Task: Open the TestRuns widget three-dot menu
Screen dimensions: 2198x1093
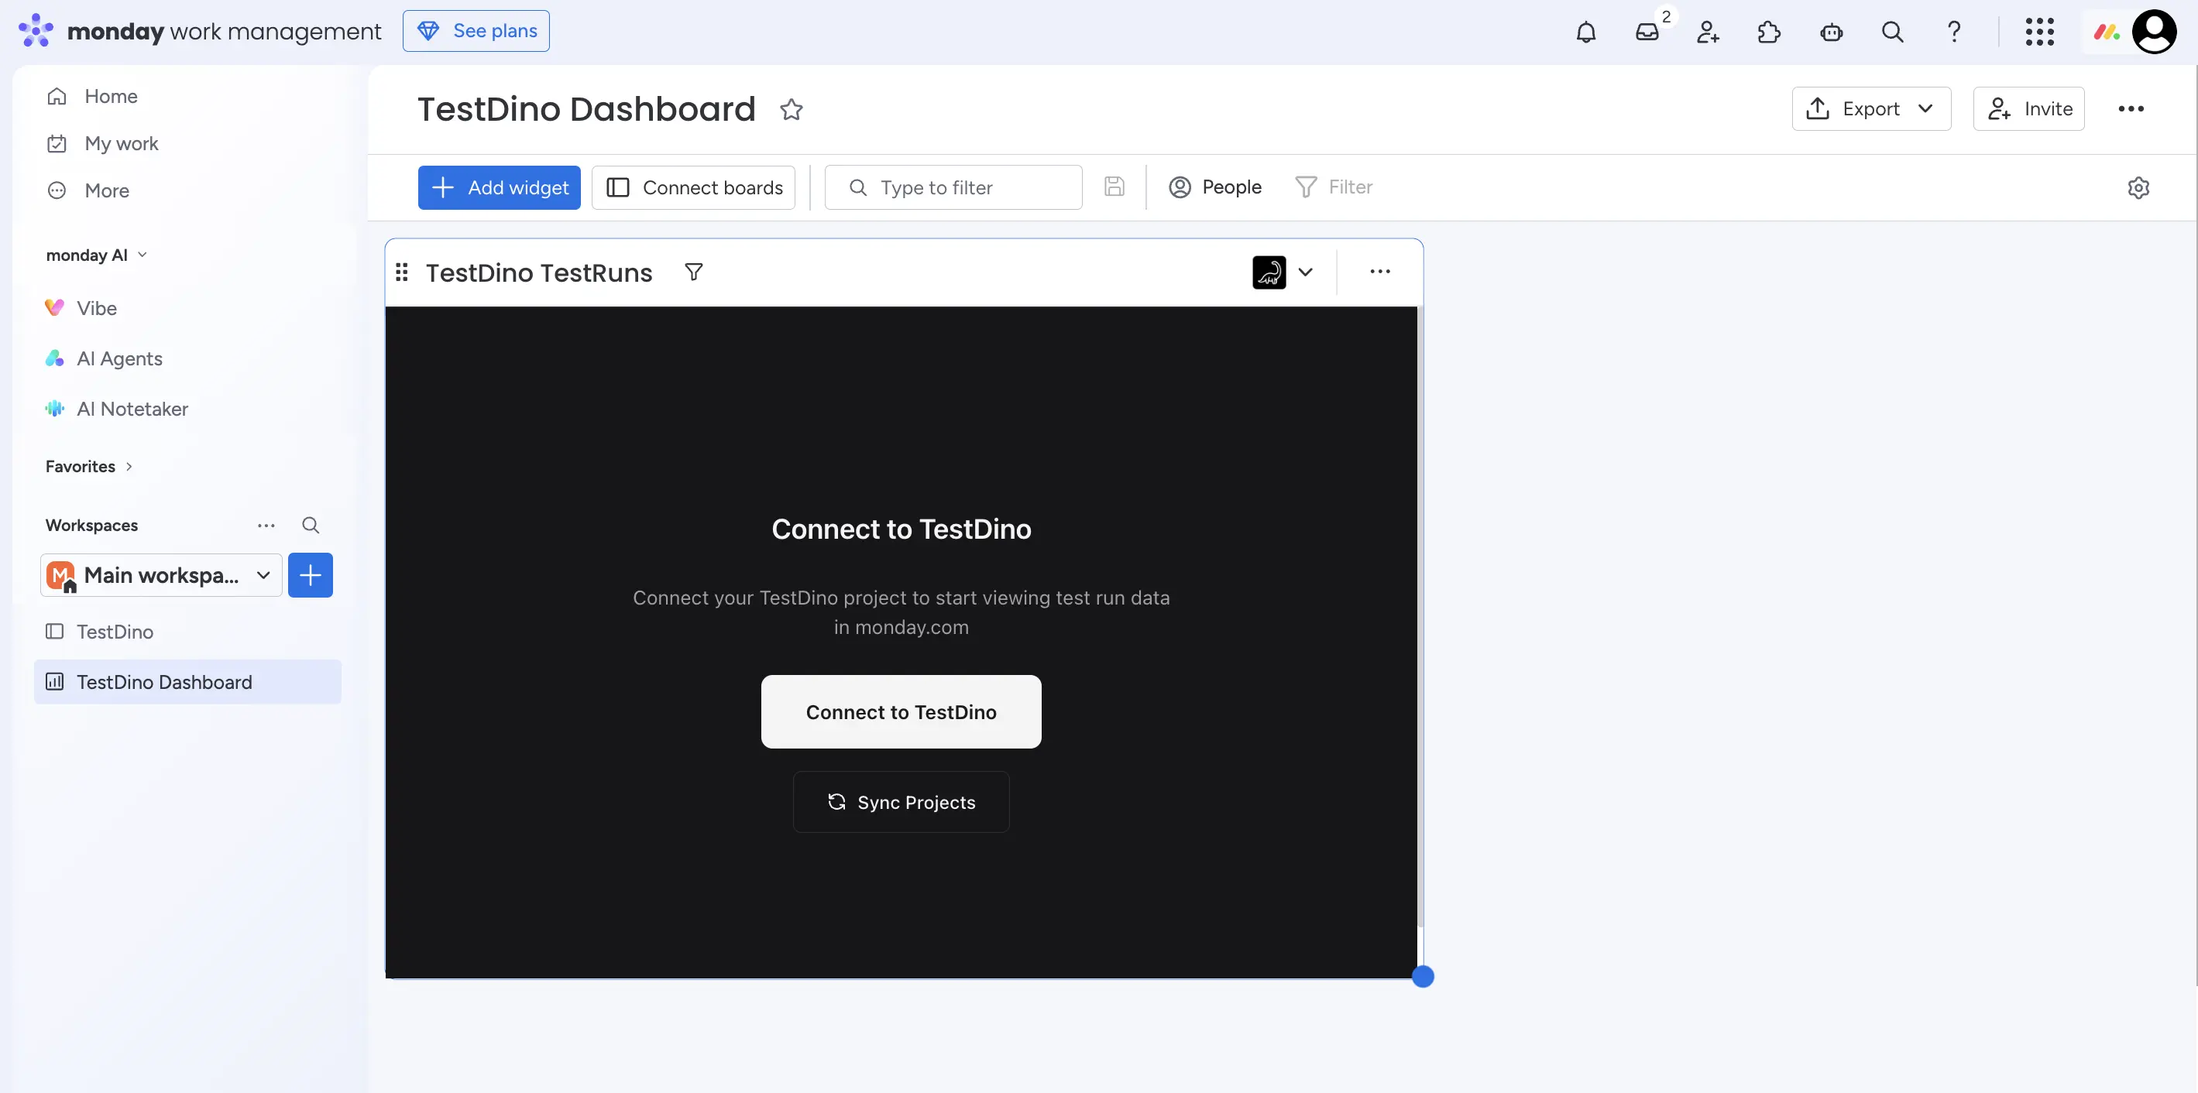Action: pos(1379,272)
